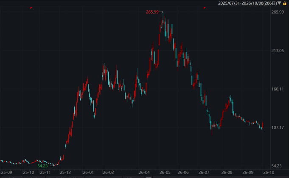Click the 213.05 price axis label
The height and width of the screenshot is (178, 289).
278,51
